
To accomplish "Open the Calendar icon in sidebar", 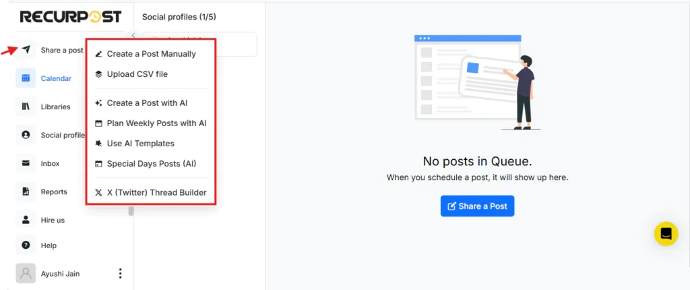I will point(26,78).
